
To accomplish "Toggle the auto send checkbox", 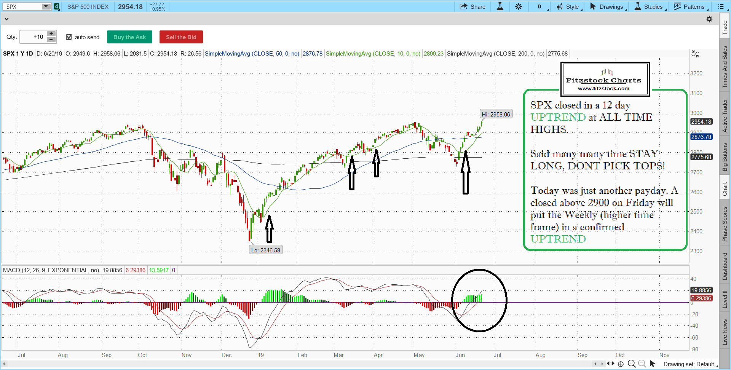I will (x=69, y=37).
